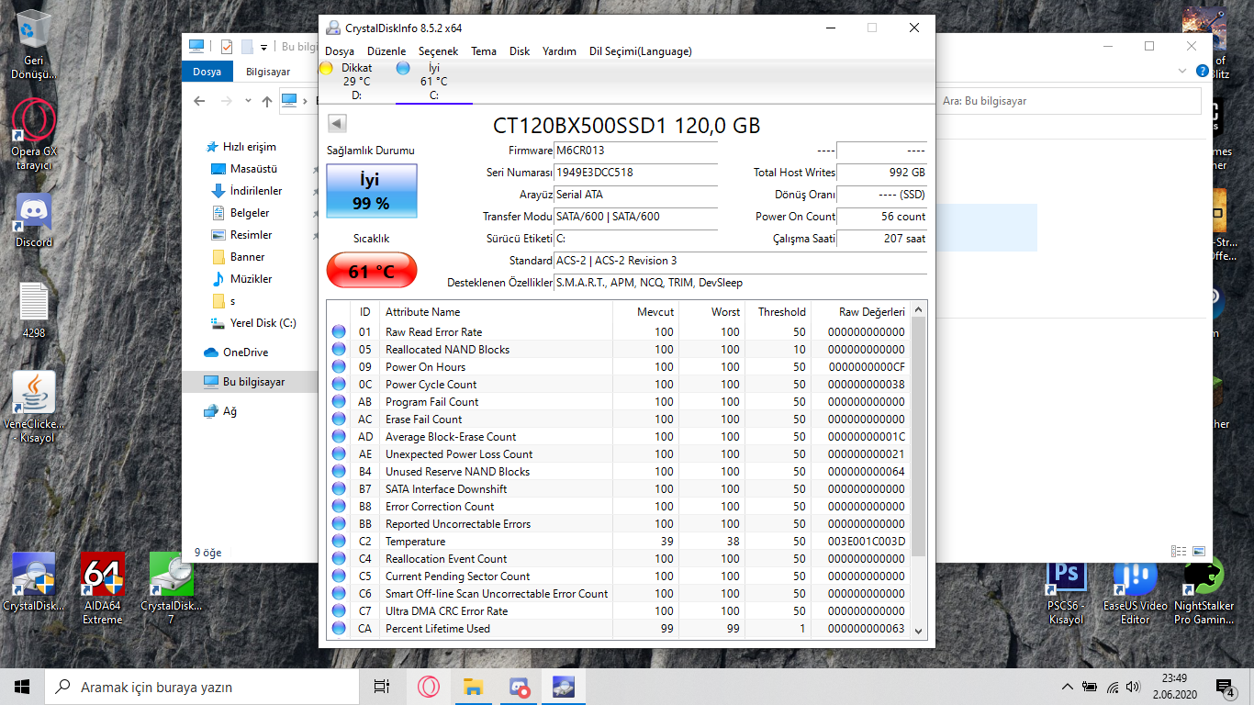Open the Tema menu

pos(484,51)
